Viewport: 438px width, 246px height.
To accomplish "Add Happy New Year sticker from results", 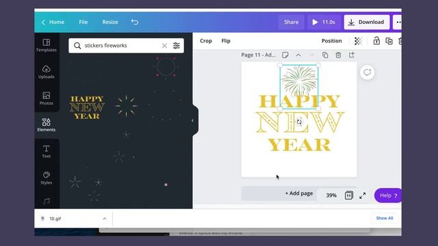I will [x=87, y=107].
